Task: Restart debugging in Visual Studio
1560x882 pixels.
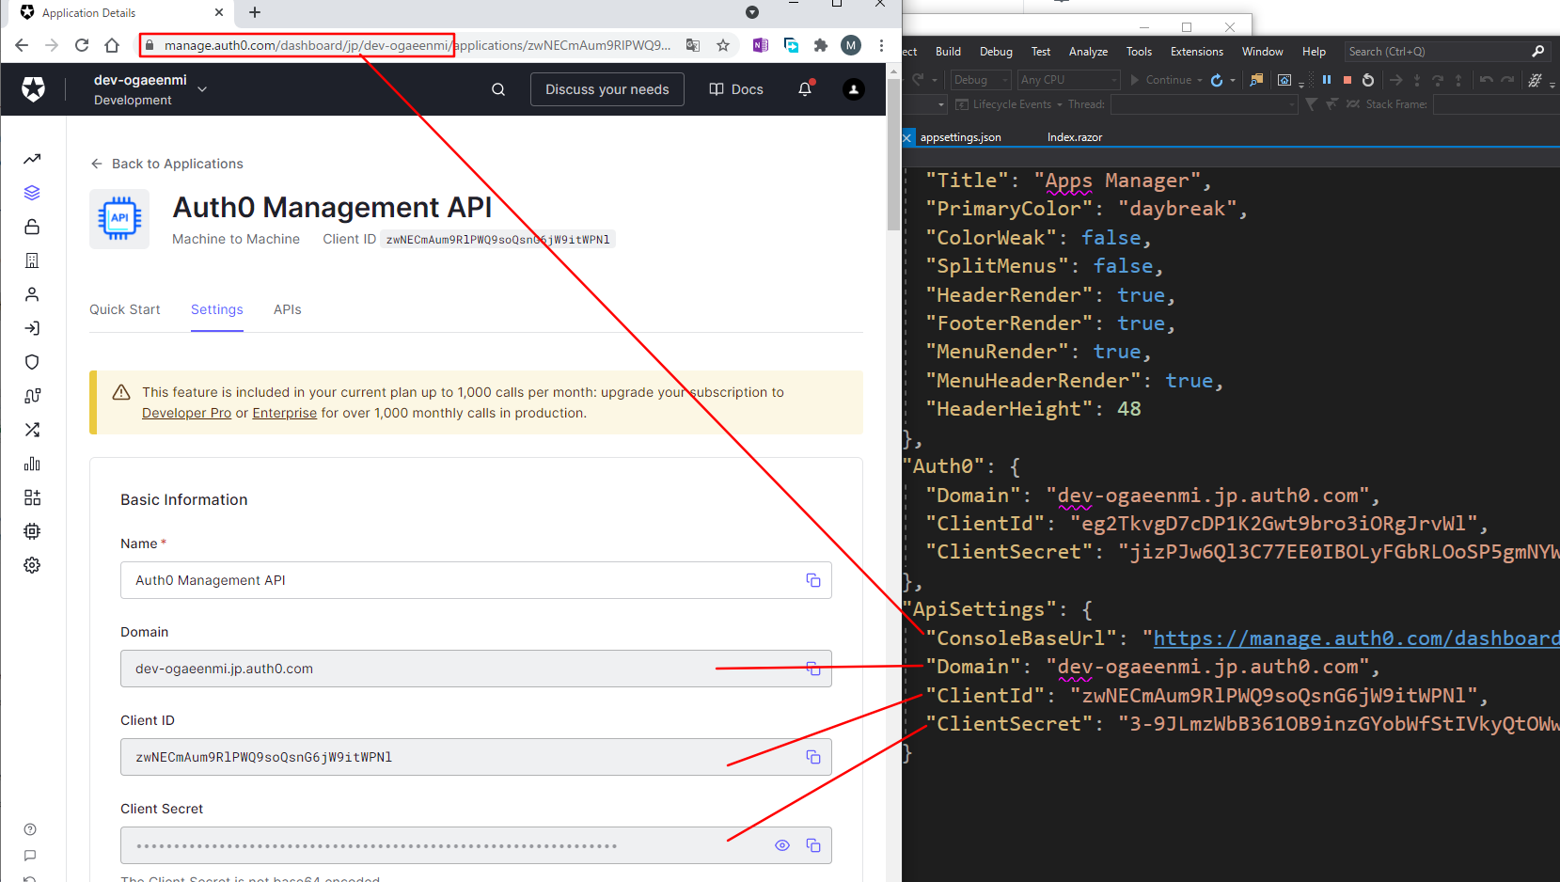Action: click(x=1368, y=80)
